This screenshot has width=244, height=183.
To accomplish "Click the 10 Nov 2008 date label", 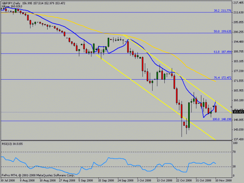I will coord(223,181).
